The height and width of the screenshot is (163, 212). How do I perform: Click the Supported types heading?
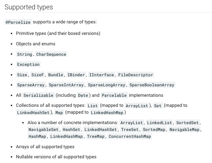pyautogui.click(x=29, y=7)
